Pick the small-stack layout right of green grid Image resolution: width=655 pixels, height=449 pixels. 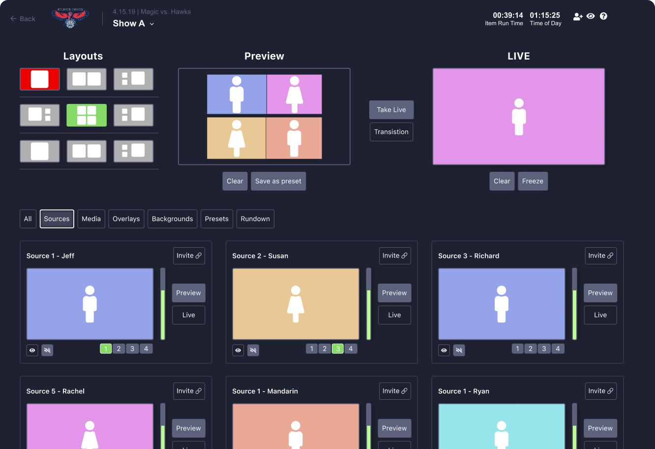pos(133,115)
